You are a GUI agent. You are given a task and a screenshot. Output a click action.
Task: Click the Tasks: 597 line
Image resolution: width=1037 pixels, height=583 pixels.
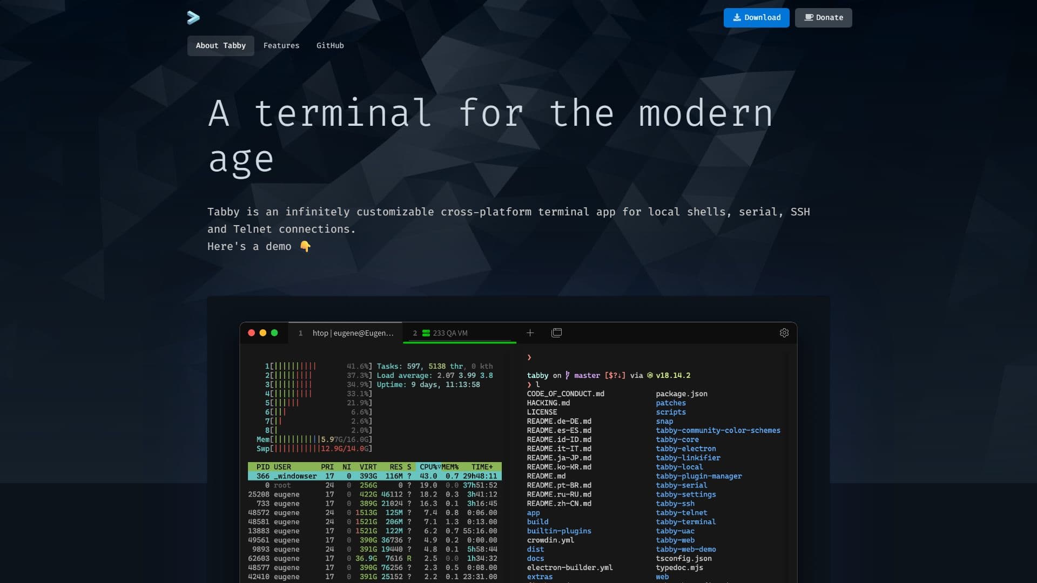[435, 366]
